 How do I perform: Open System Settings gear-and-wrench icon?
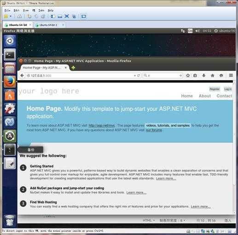click(10, 109)
